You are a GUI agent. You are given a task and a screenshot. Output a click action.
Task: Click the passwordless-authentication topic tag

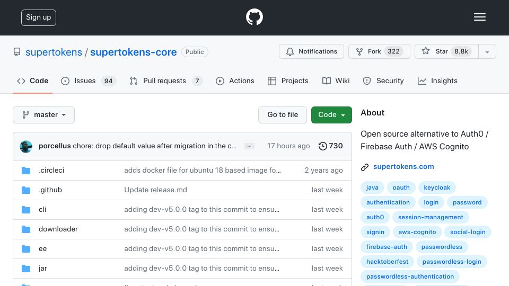[410, 276]
